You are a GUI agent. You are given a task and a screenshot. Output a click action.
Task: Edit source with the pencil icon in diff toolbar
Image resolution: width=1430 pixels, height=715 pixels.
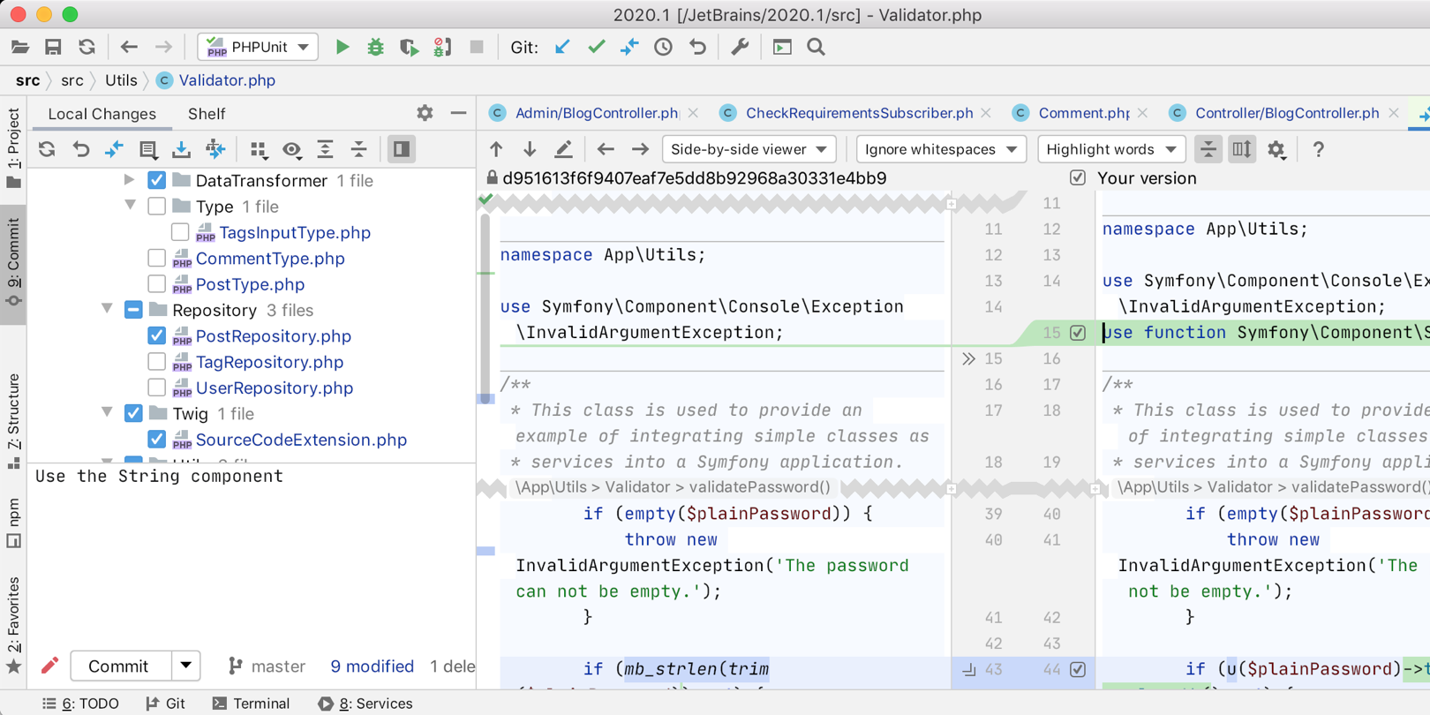pyautogui.click(x=563, y=149)
